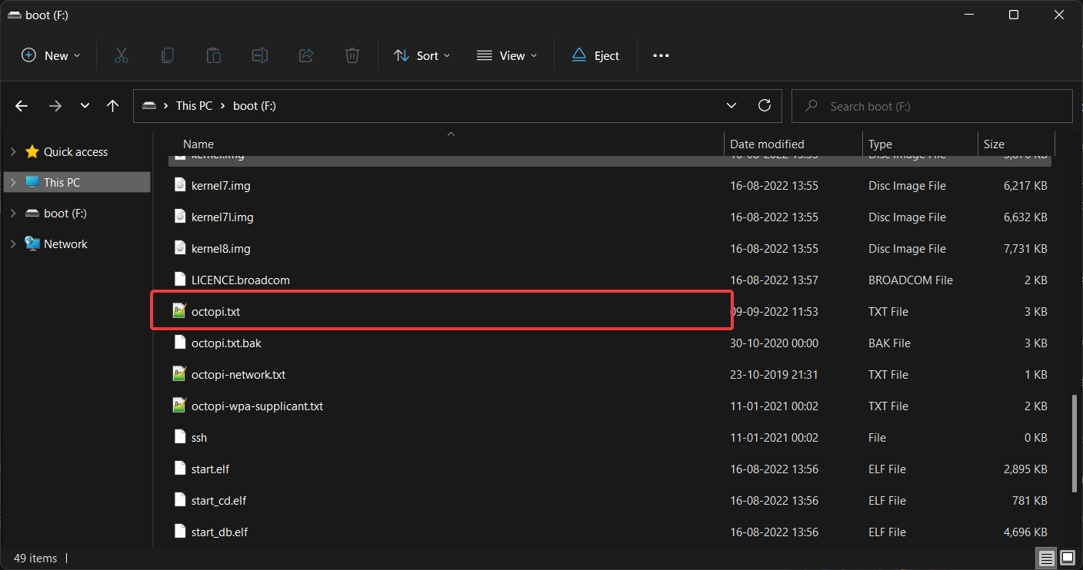Open the View options dropdown
The image size is (1083, 570).
[x=507, y=55]
